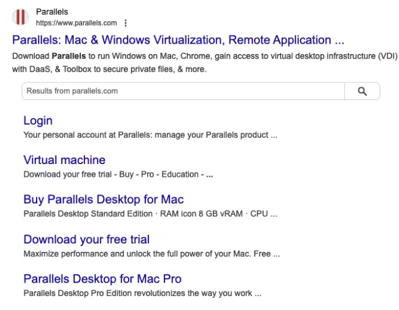Image resolution: width=399 pixels, height=310 pixels.
Task: Click the 'Parallels' site name above URL
Action: [x=52, y=12]
